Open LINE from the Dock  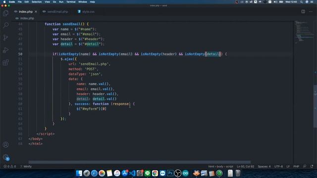148,173
